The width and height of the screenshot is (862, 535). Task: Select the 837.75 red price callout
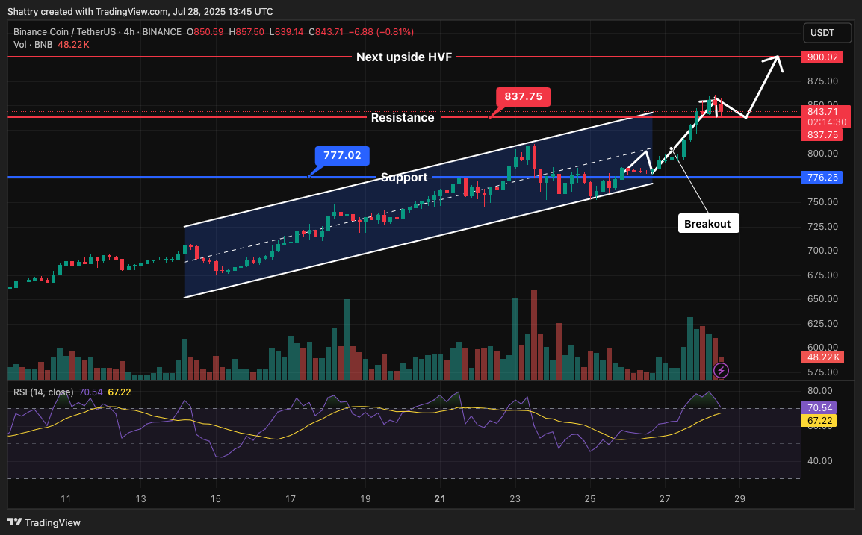coord(523,97)
